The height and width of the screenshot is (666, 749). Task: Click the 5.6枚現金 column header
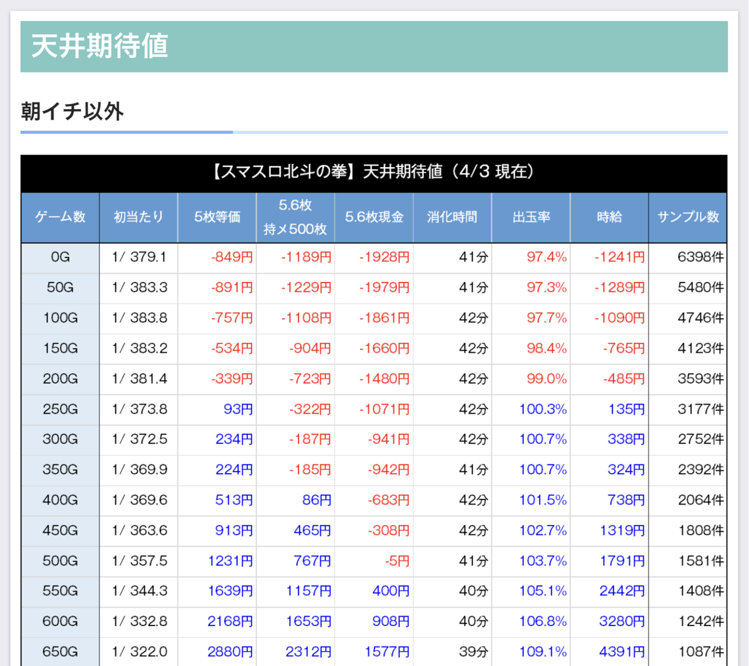coord(374,217)
